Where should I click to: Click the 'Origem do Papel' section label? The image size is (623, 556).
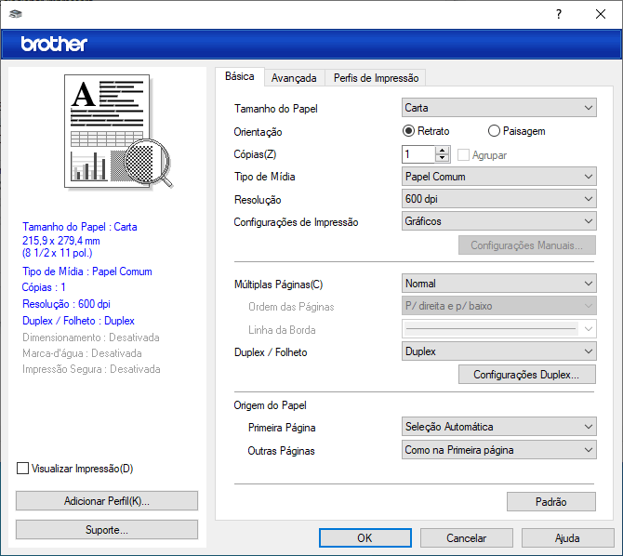click(x=271, y=405)
